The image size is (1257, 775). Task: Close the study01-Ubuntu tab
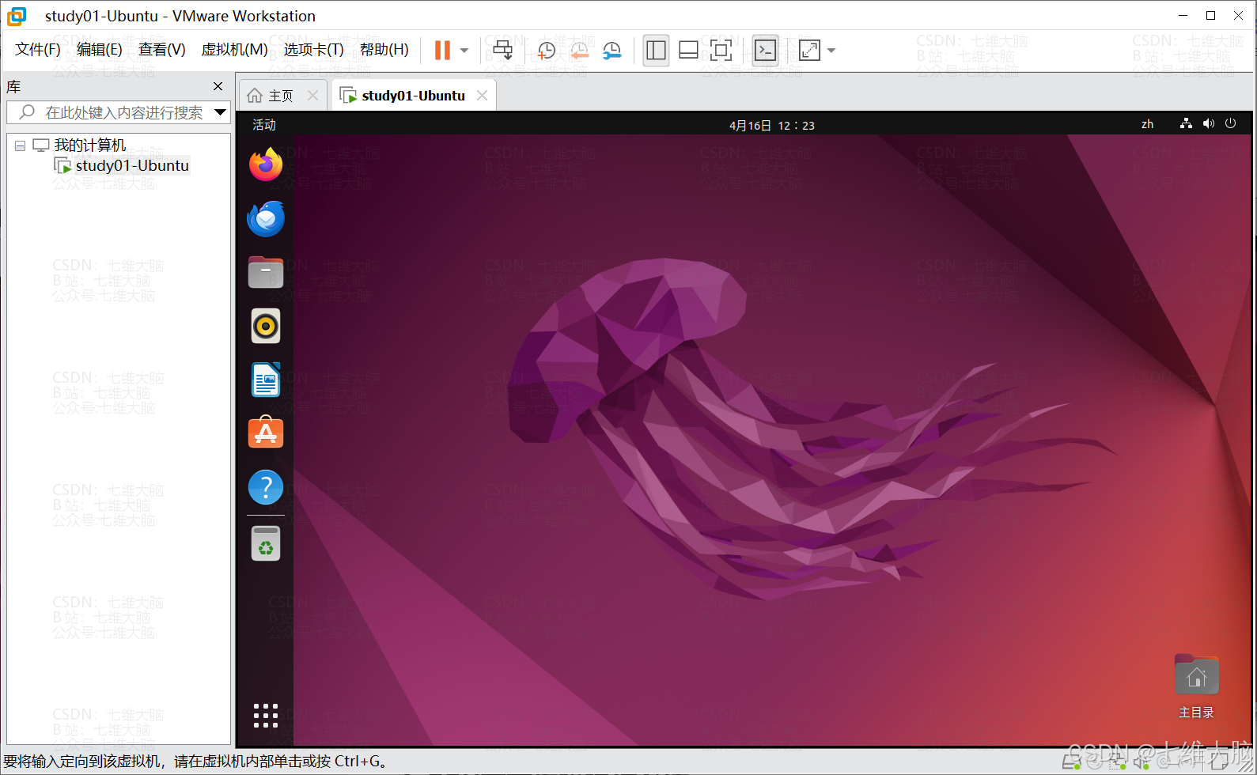pos(482,96)
